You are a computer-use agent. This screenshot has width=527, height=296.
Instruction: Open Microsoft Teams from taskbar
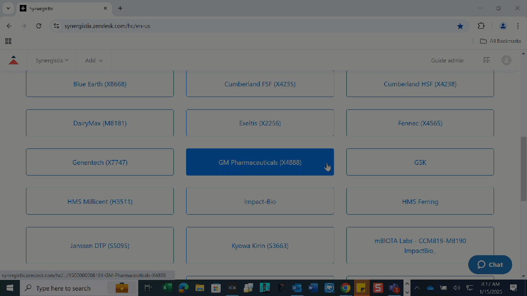click(394, 288)
